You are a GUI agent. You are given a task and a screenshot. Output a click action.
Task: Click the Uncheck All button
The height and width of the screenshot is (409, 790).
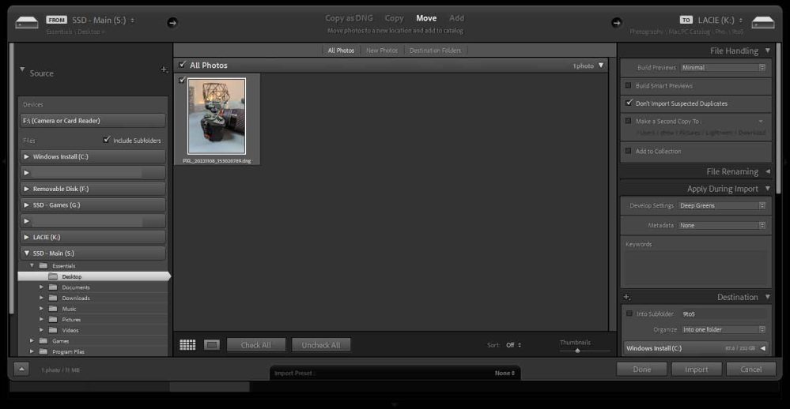[x=321, y=345]
